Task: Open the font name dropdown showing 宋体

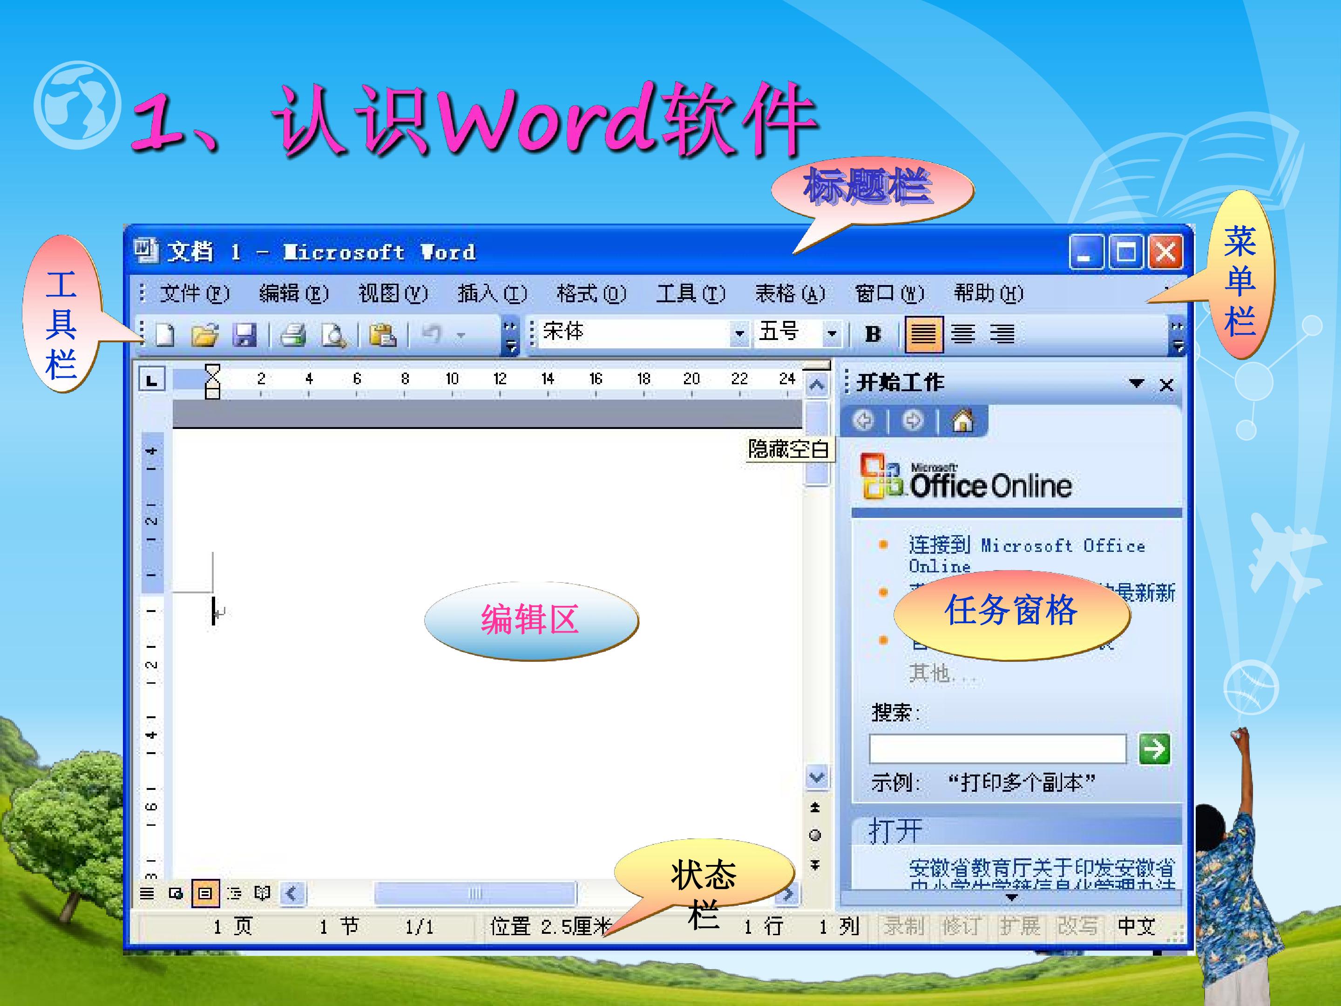Action: (x=739, y=333)
